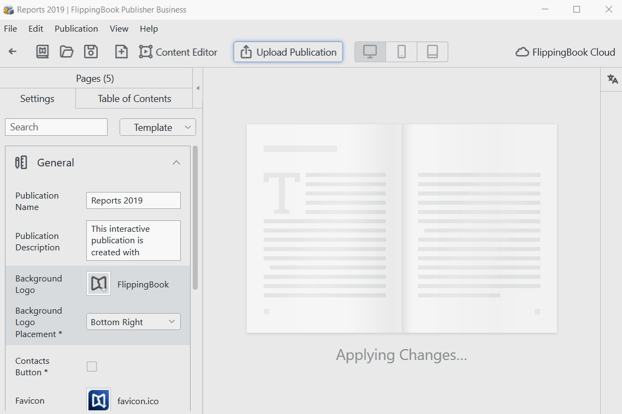Click the favicon.ico file name
The image size is (622, 414).
(138, 401)
